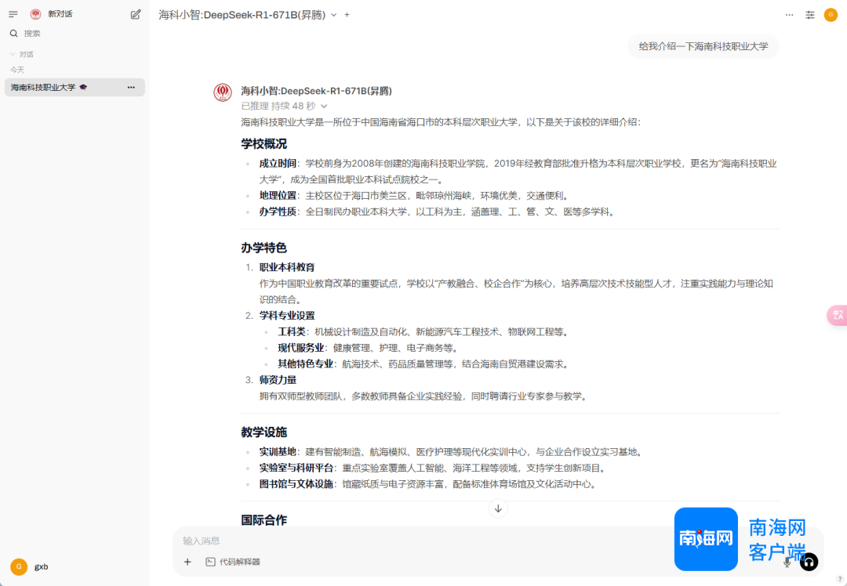
Task: Click the model avatar beside the response
Action: click(x=223, y=92)
